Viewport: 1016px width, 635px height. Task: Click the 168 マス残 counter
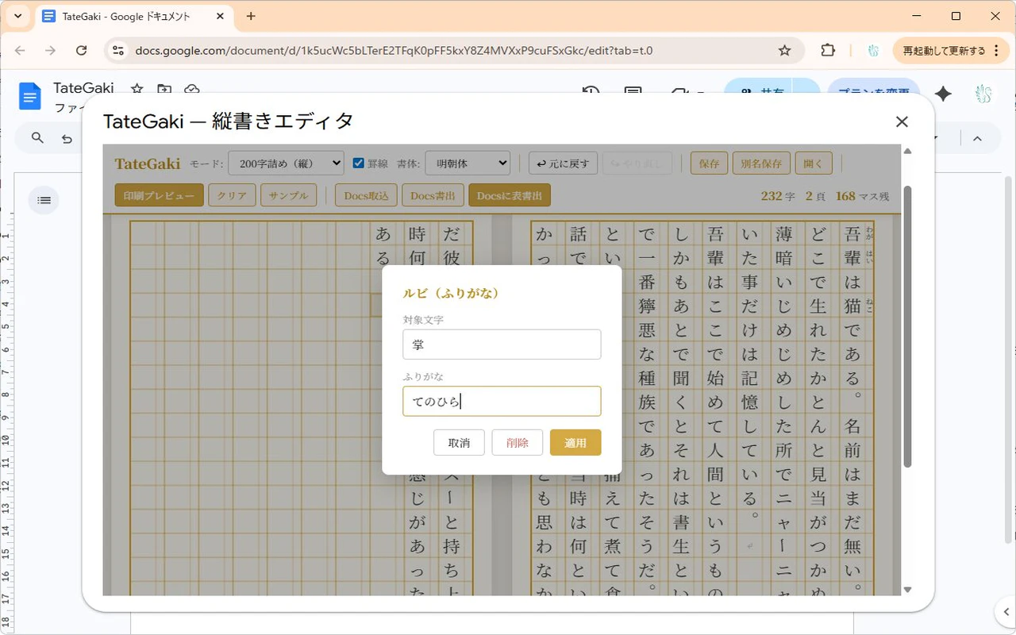(862, 195)
